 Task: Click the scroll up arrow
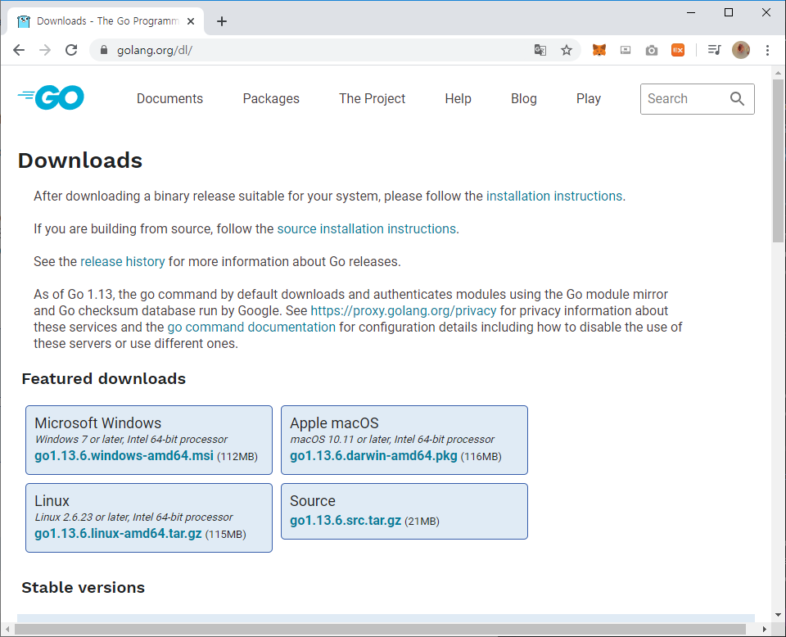tap(778, 73)
